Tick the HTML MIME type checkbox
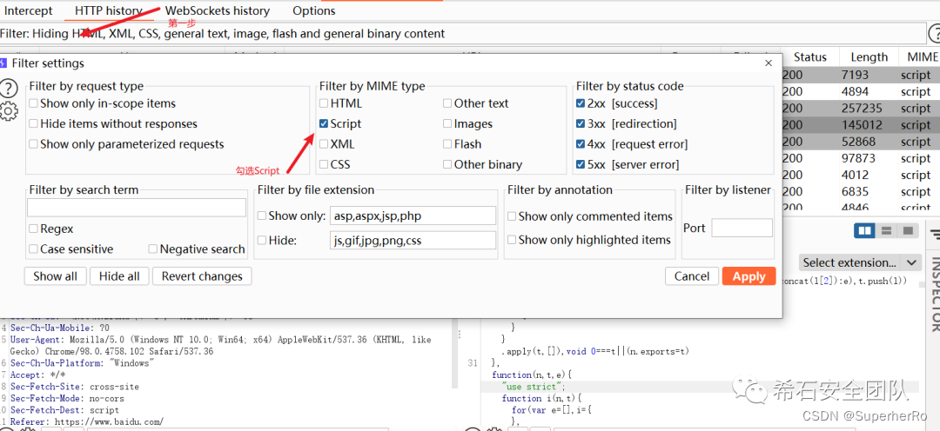The height and width of the screenshot is (431, 940). pos(324,103)
